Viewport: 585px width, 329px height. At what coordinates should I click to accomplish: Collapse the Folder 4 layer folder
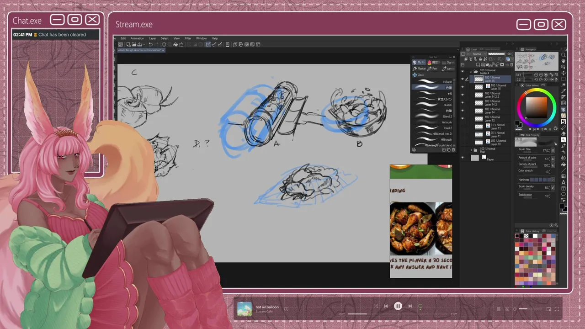(x=471, y=72)
